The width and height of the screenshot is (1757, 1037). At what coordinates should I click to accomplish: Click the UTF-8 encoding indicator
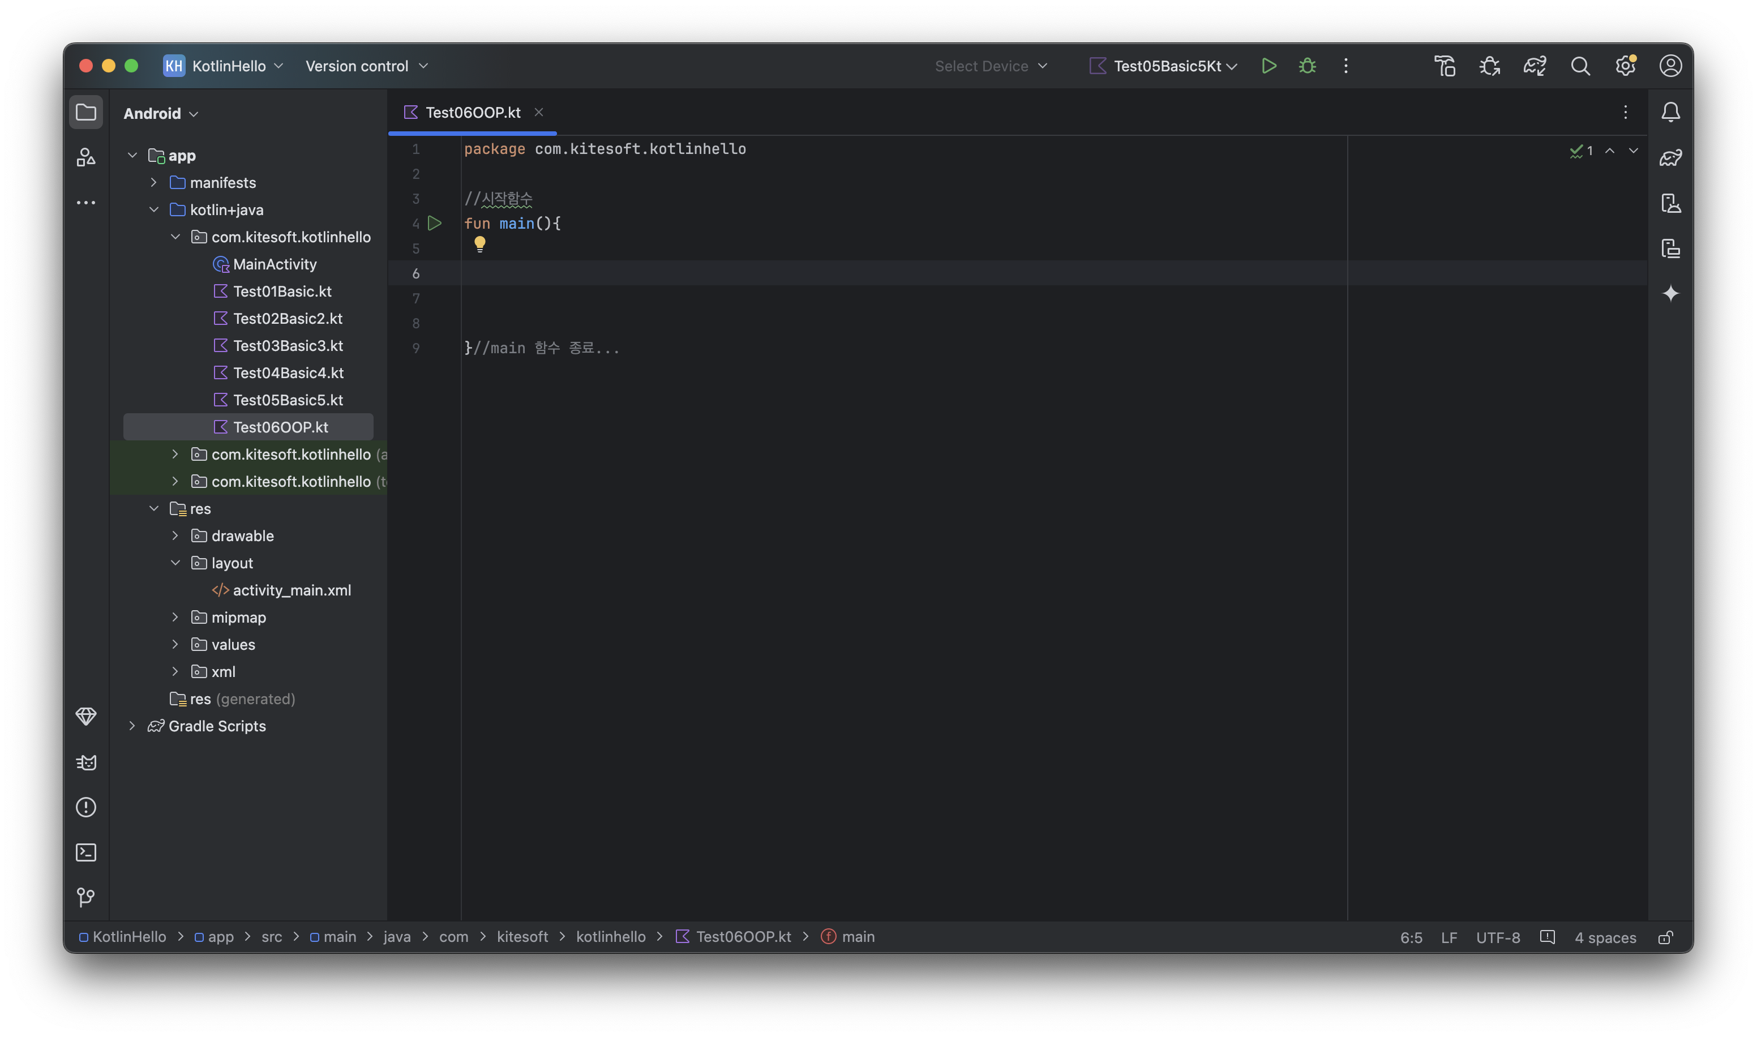[x=1497, y=937]
